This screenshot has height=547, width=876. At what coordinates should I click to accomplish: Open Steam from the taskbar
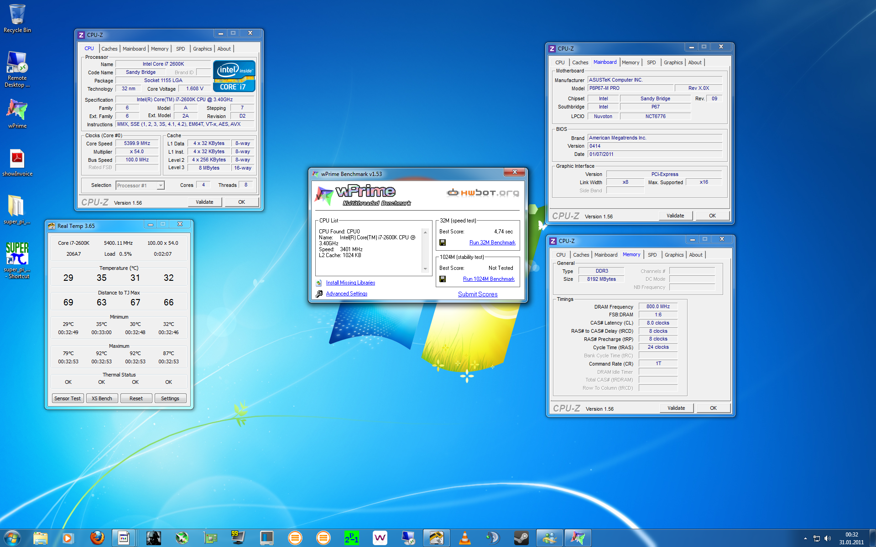(521, 538)
